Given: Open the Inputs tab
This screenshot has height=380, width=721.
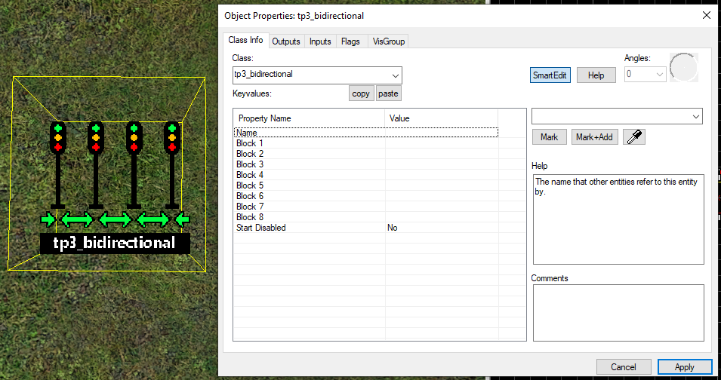Looking at the screenshot, I should tap(320, 41).
